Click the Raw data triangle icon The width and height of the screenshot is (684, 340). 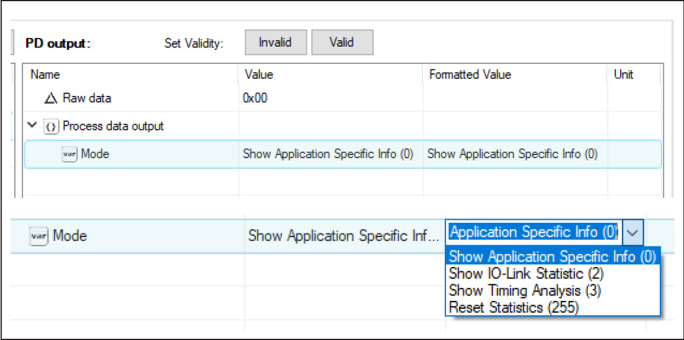tap(51, 99)
